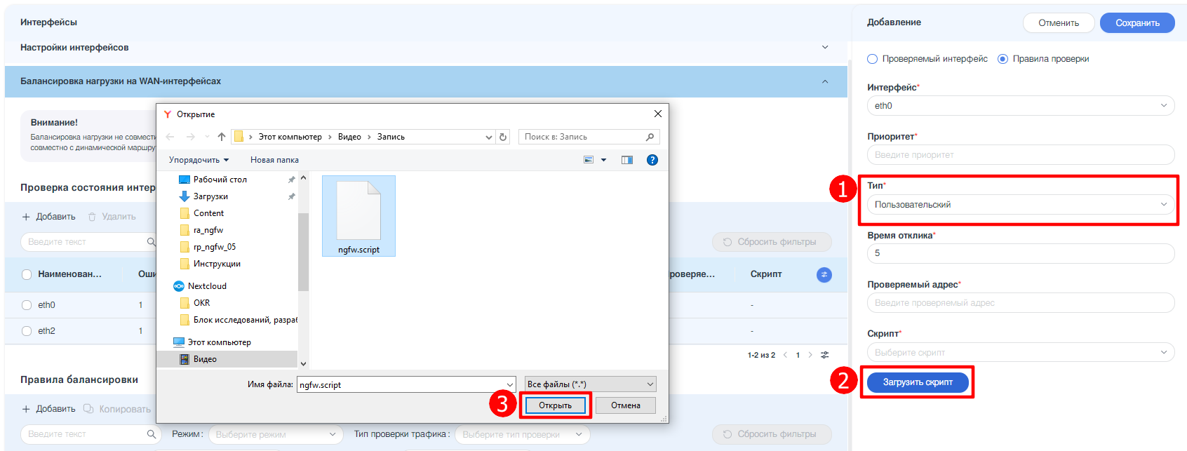
Task: Toggle the preview pane icon
Action: tap(627, 160)
